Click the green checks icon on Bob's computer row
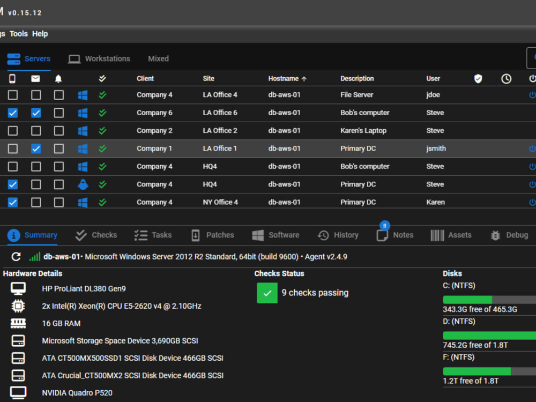 pos(103,113)
